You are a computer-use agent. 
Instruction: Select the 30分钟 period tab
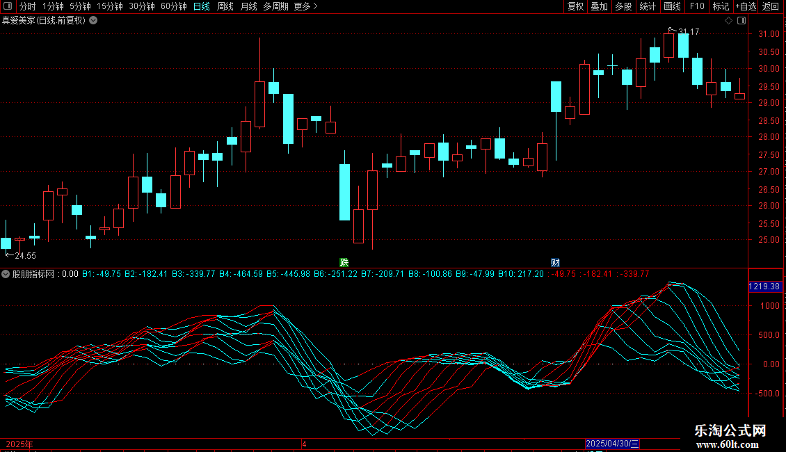[142, 6]
